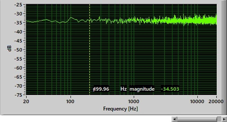Click the 199.96 cursor frequency readout

coord(101,89)
